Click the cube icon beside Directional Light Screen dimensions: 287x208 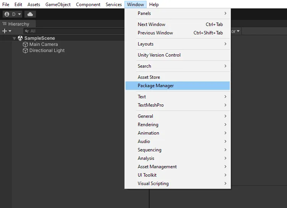[x=25, y=50]
